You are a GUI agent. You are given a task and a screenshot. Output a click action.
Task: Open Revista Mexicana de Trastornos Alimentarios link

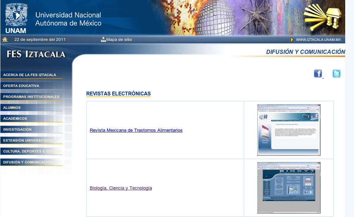pyautogui.click(x=136, y=130)
